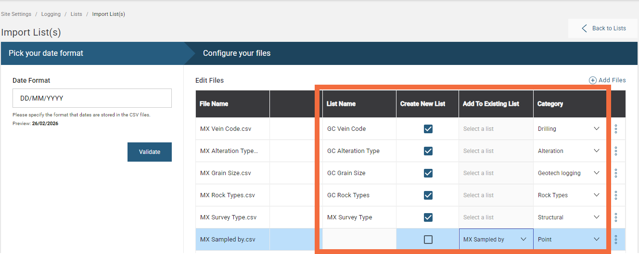Uncheck Create New List for GC Vein Code
The width and height of the screenshot is (639, 254).
click(x=428, y=129)
